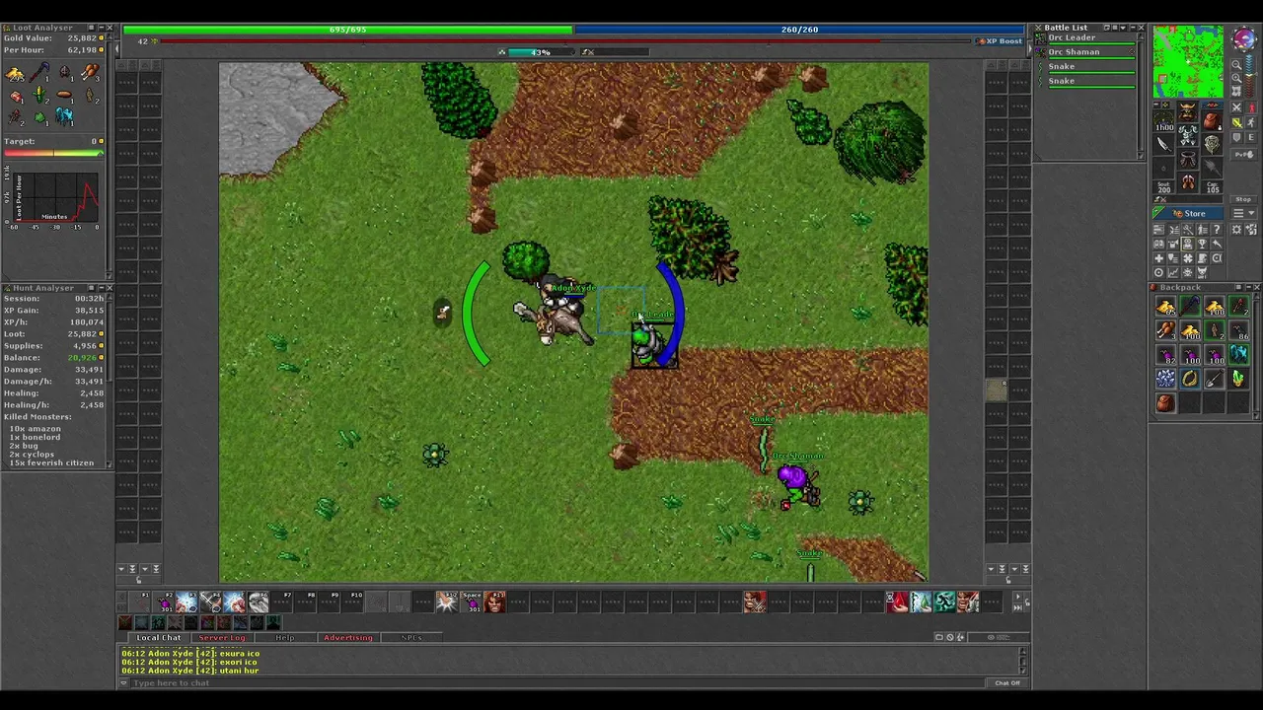The width and height of the screenshot is (1263, 710).
Task: Toggle the expert mode E button
Action: [x=1251, y=137]
